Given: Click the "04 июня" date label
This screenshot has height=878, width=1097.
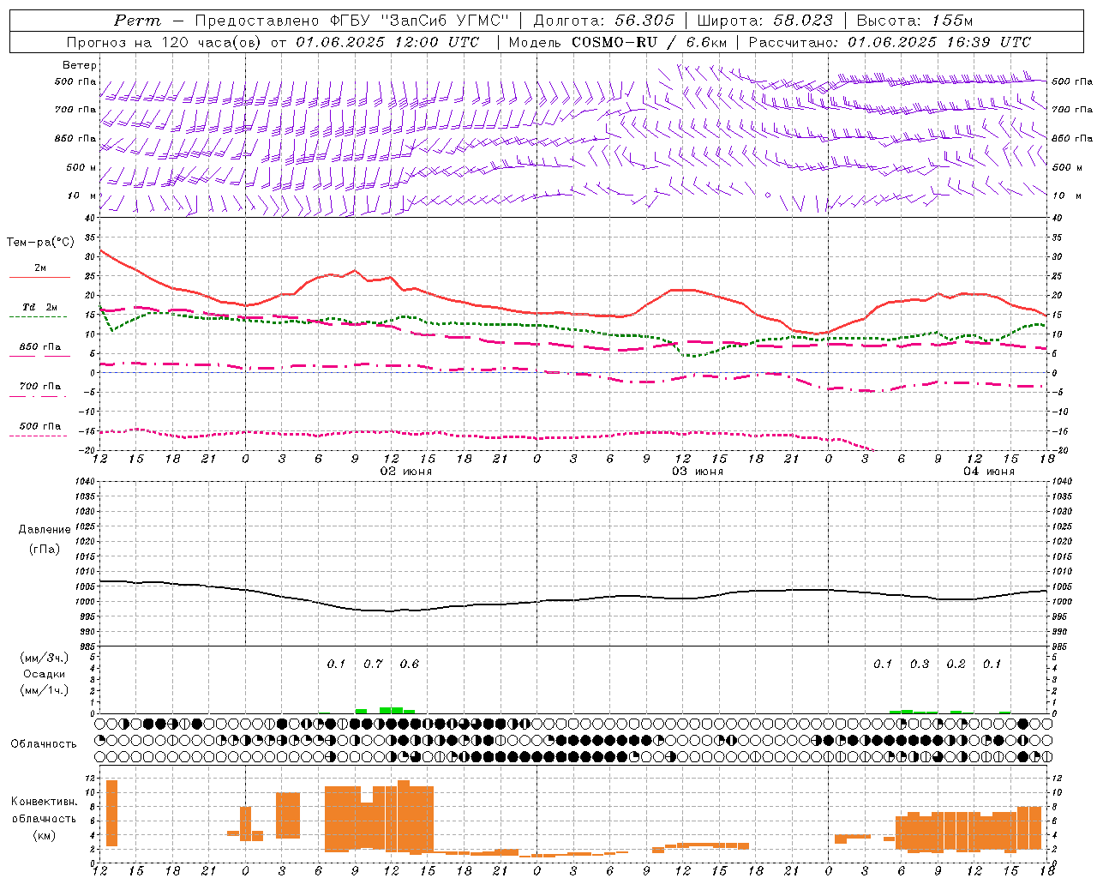Looking at the screenshot, I should pos(989,472).
